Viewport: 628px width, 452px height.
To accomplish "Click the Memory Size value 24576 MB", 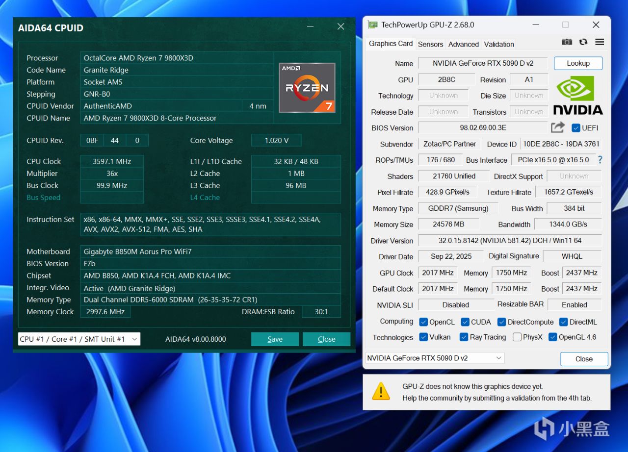I will click(x=448, y=225).
